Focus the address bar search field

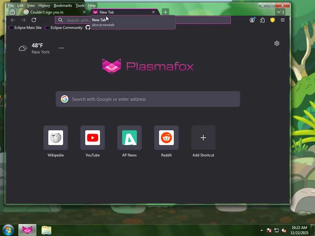point(143,20)
